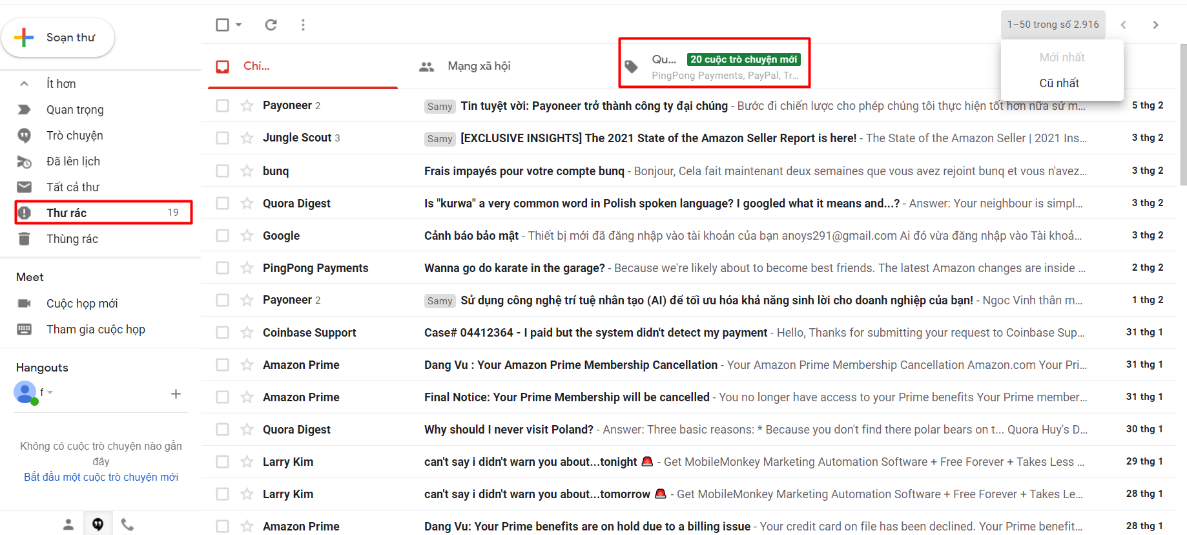Open the Hangouts phone call icon
The width and height of the screenshot is (1187, 535).
(128, 525)
